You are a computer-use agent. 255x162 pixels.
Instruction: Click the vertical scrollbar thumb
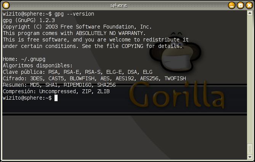[250, 149]
